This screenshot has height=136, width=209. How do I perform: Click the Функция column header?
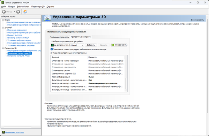coord(69,57)
